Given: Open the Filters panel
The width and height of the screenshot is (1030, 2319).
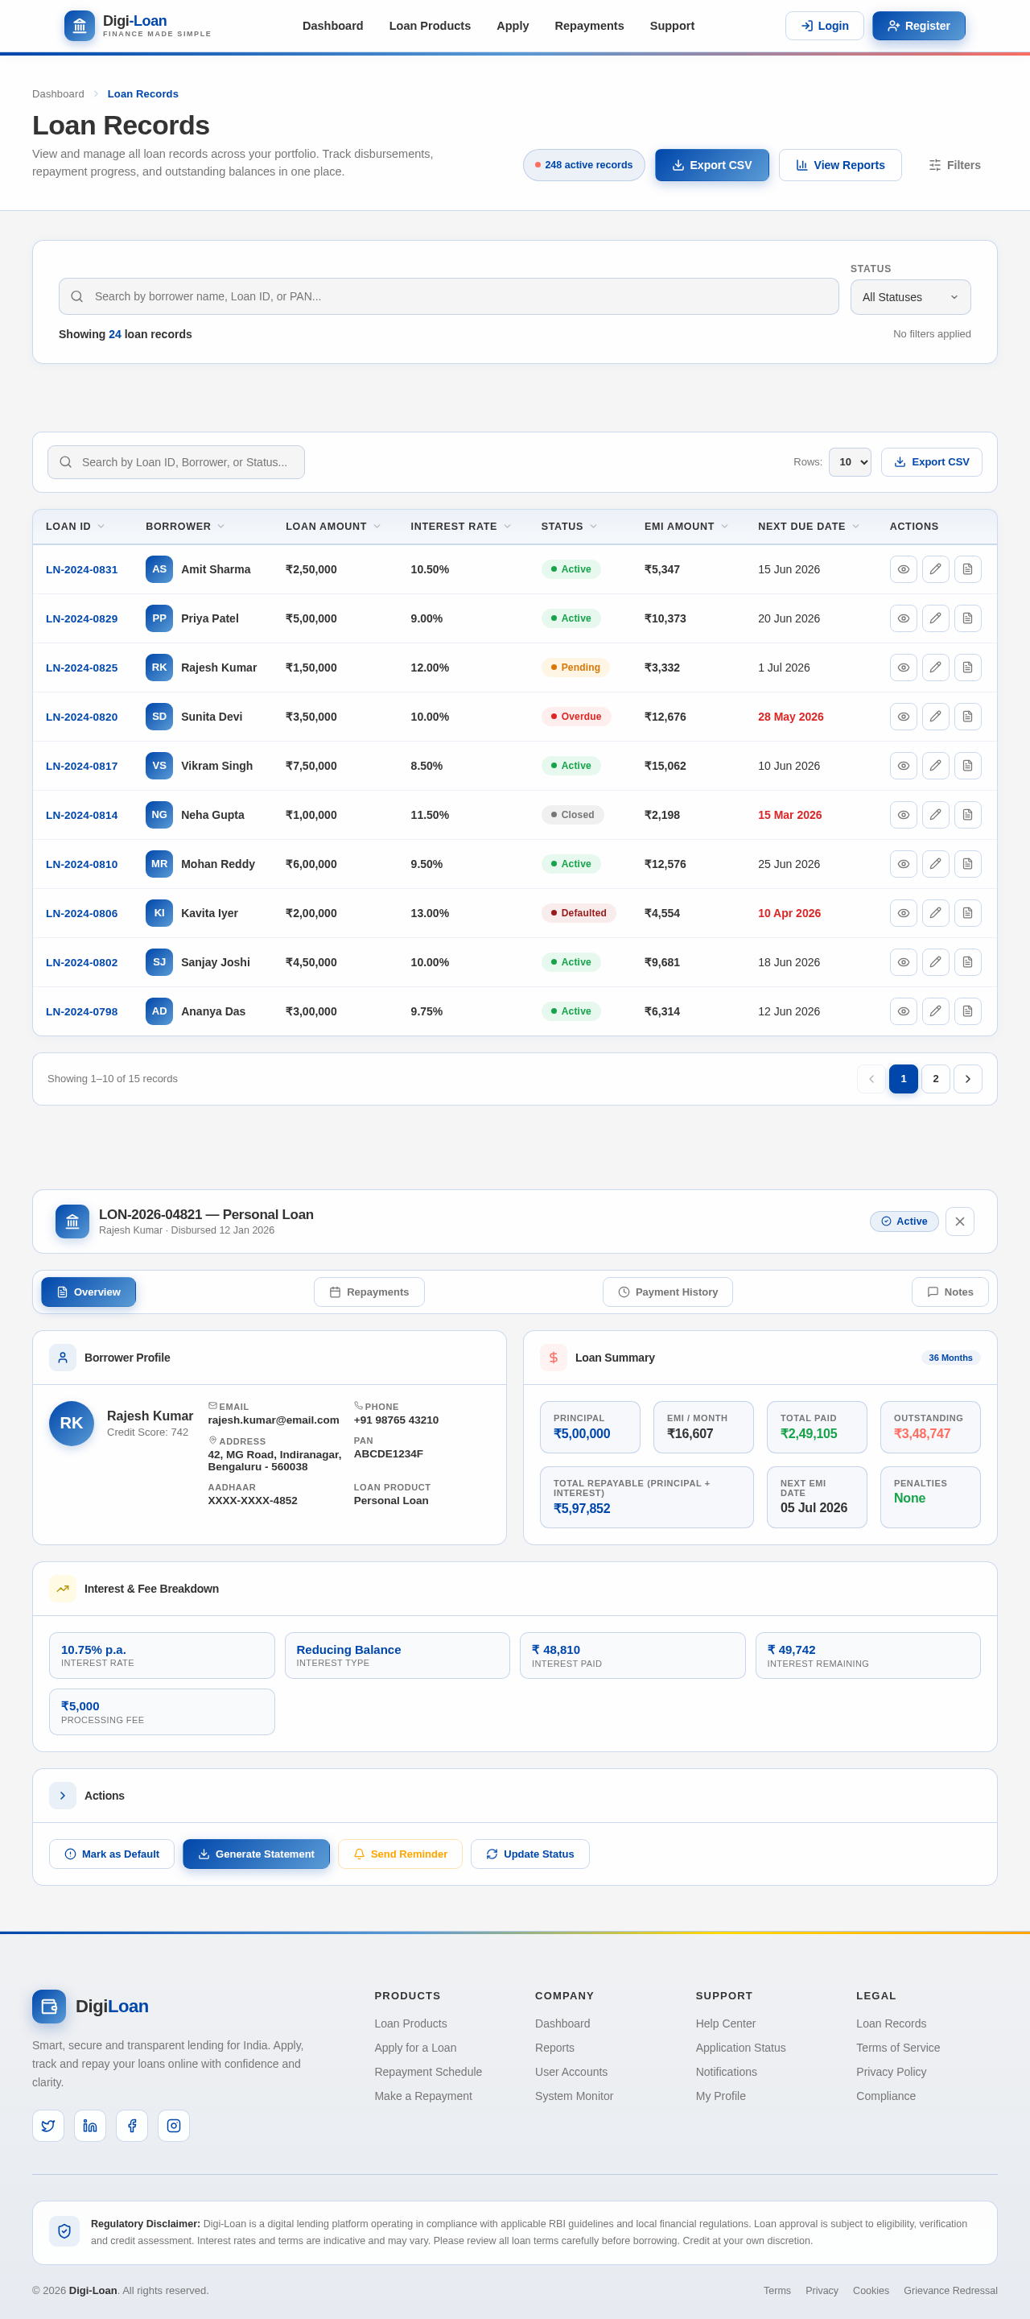Looking at the screenshot, I should (x=954, y=165).
